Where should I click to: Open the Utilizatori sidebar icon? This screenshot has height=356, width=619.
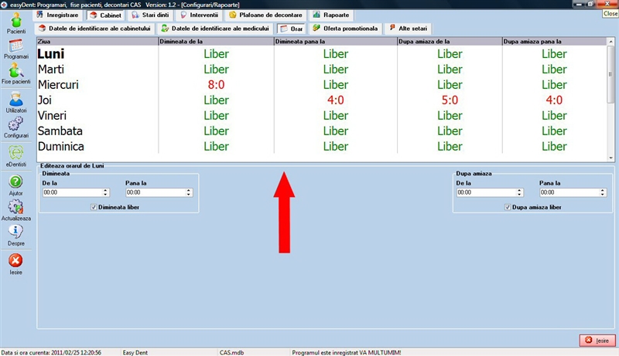(x=16, y=100)
